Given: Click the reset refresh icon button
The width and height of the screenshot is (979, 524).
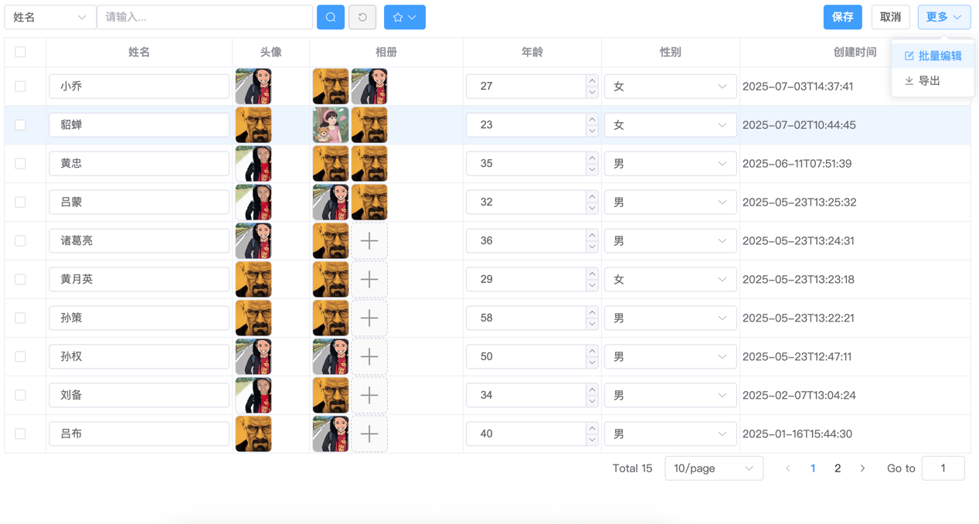Looking at the screenshot, I should coord(362,17).
